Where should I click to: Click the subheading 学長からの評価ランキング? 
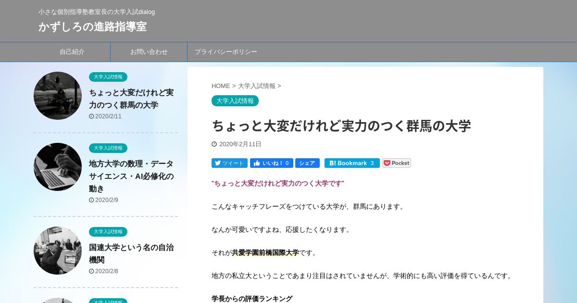tap(252, 299)
